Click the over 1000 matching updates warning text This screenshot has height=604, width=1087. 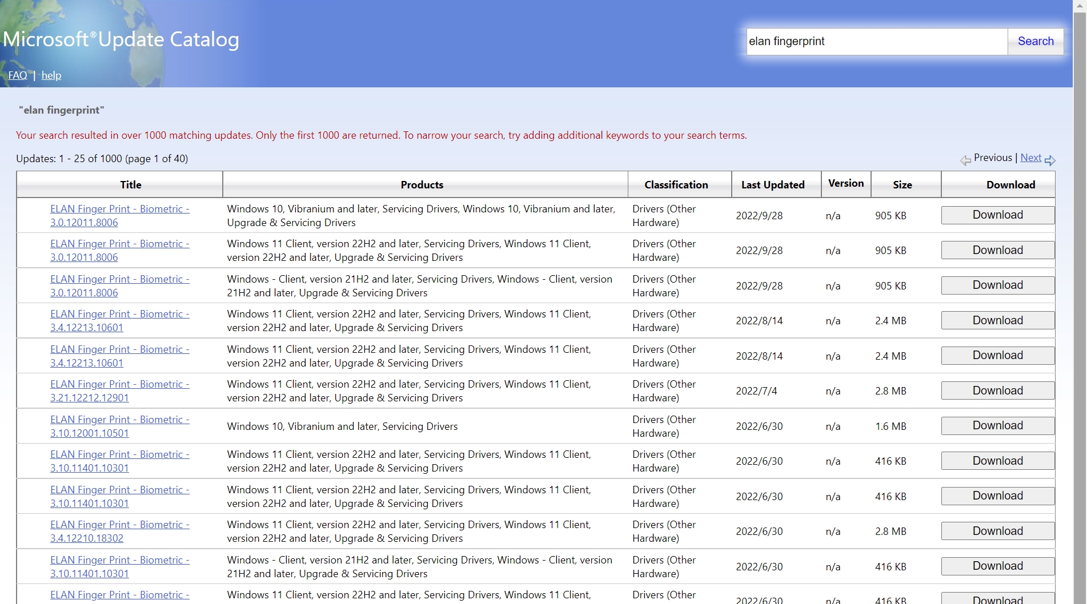pos(381,135)
